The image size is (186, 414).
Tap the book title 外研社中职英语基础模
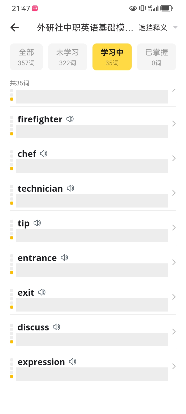point(85,27)
